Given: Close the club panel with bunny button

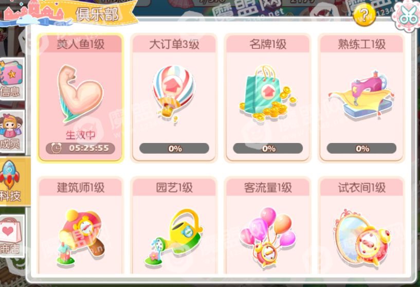Looking at the screenshot, I should point(407,16).
